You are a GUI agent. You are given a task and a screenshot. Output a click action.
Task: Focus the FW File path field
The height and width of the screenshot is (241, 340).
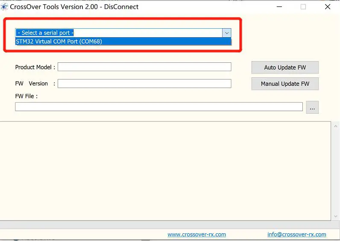159,107
